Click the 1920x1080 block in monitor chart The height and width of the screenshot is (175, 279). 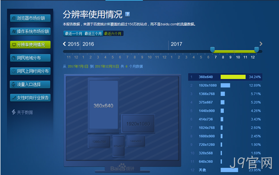coord(138,124)
